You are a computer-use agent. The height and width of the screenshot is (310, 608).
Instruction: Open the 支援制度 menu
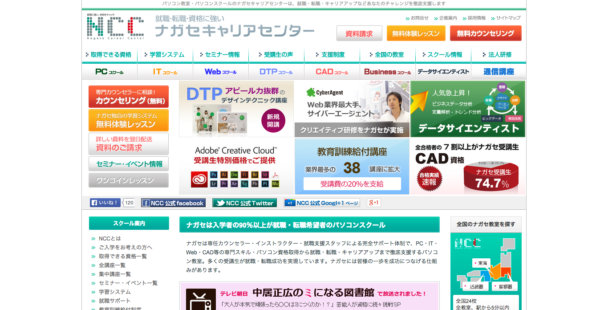coord(332,55)
